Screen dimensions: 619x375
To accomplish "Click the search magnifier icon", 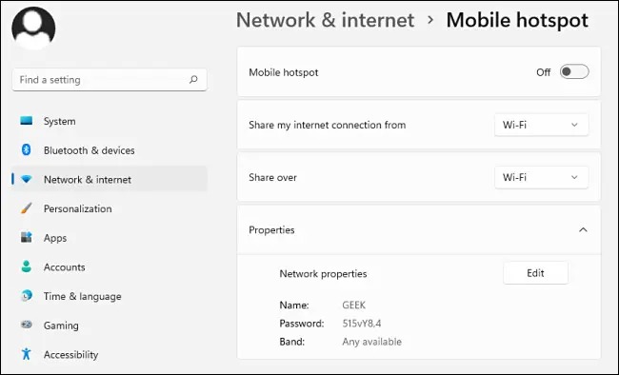I will click(x=193, y=80).
